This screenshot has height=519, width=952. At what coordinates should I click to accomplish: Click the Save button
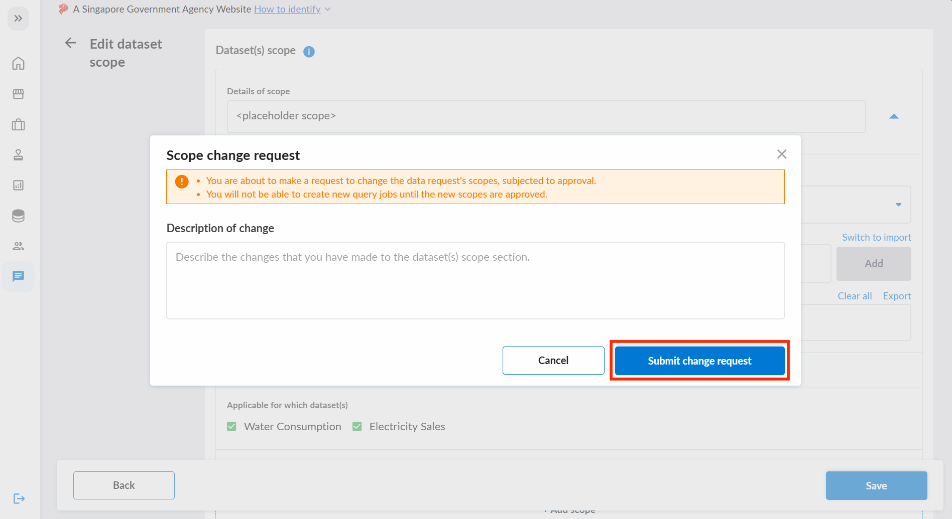[876, 485]
